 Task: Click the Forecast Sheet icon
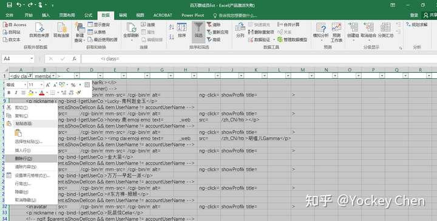click(x=336, y=32)
